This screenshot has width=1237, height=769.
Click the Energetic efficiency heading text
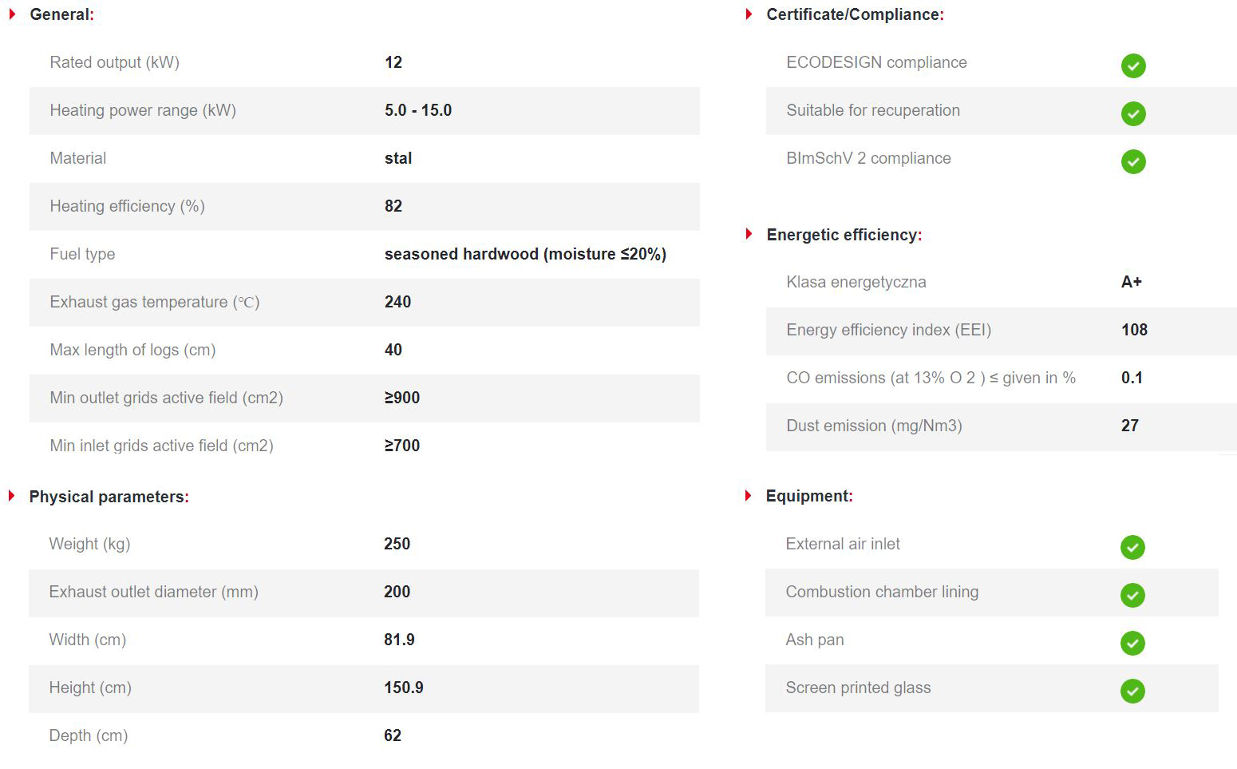tap(843, 235)
